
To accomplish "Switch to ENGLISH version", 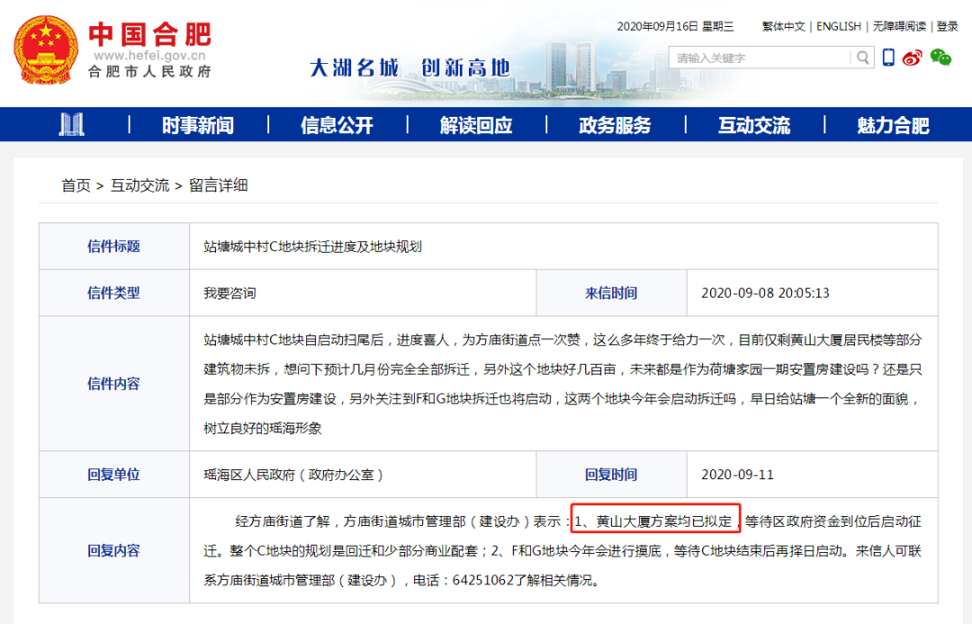I will [839, 26].
